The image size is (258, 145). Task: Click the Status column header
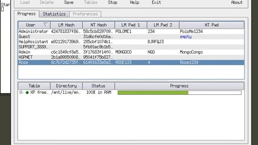tap(98, 86)
